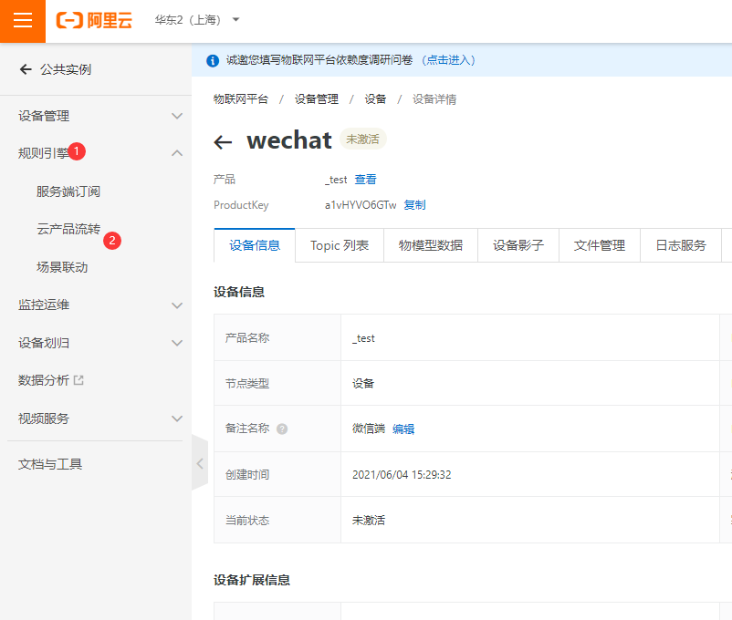The height and width of the screenshot is (620, 732).
Task: Switch to the 设备影子 tab
Action: click(x=518, y=245)
